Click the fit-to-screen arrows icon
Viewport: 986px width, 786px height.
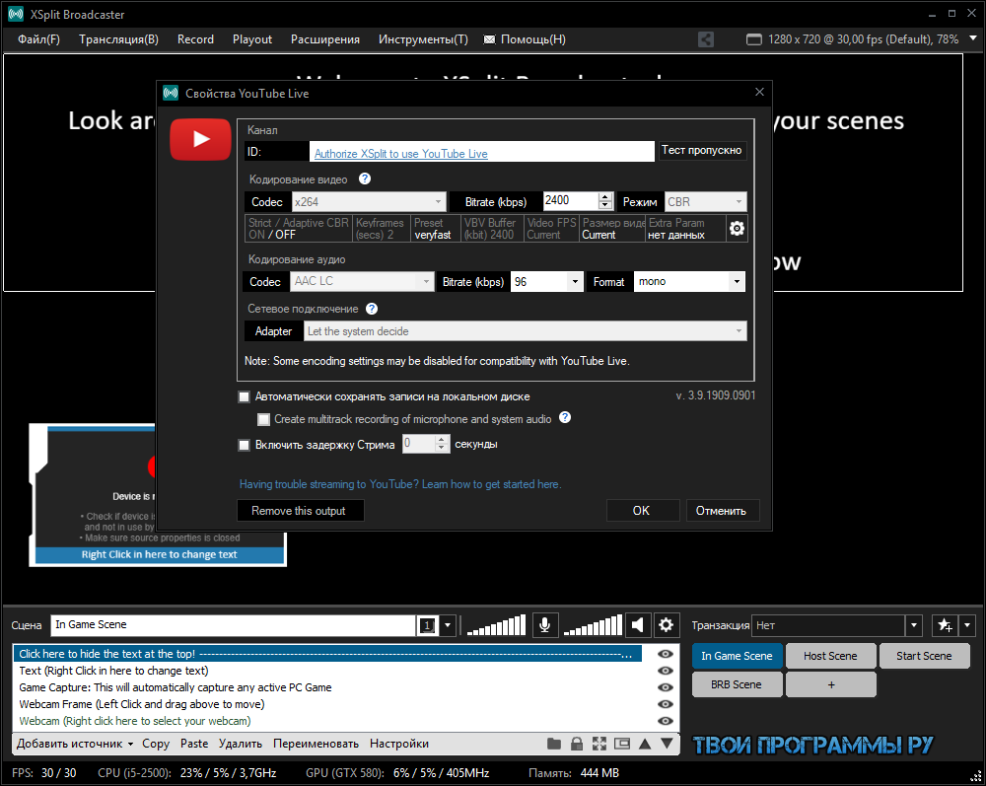599,744
